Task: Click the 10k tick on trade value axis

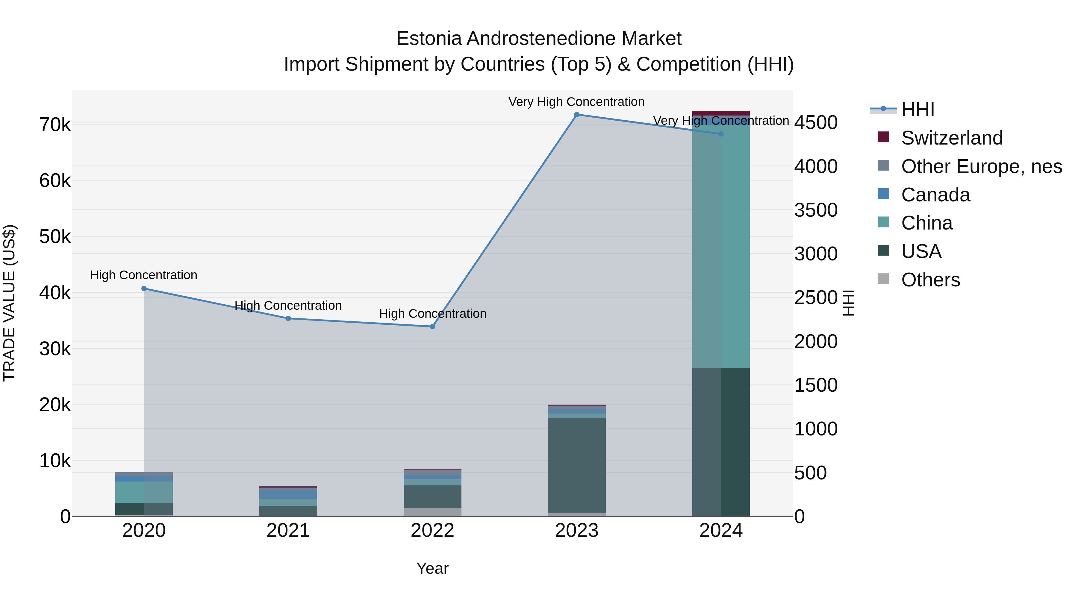Action: (55, 461)
